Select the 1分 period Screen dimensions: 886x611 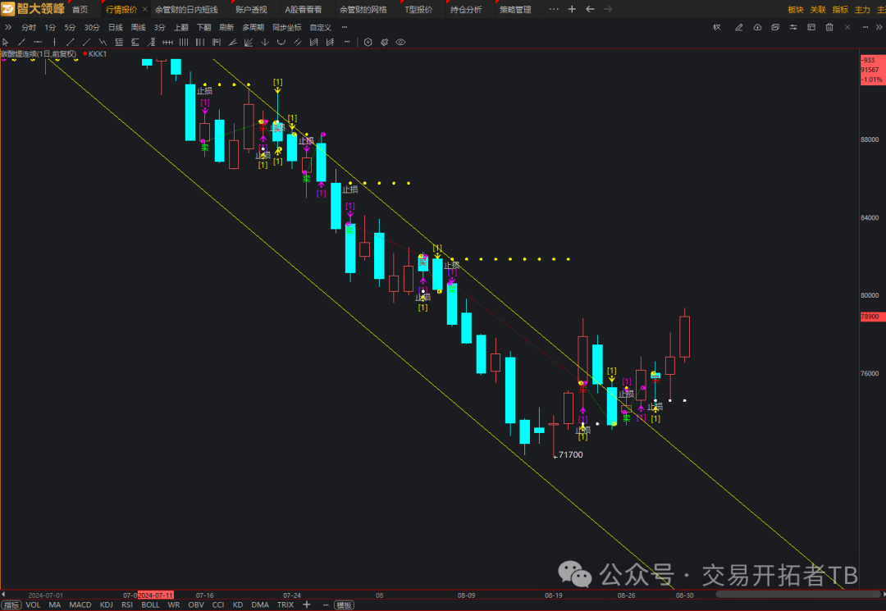(50, 27)
